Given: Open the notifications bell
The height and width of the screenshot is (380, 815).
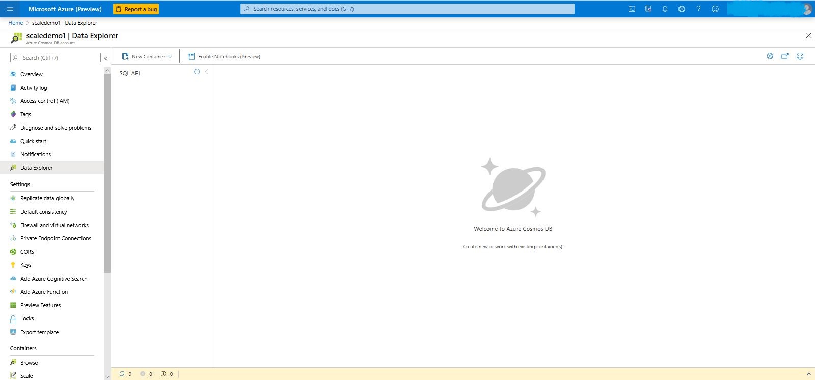Looking at the screenshot, I should (665, 9).
